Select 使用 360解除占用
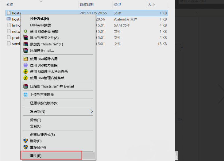Viewport: 224px width, 161px height. [x=58, y=59]
